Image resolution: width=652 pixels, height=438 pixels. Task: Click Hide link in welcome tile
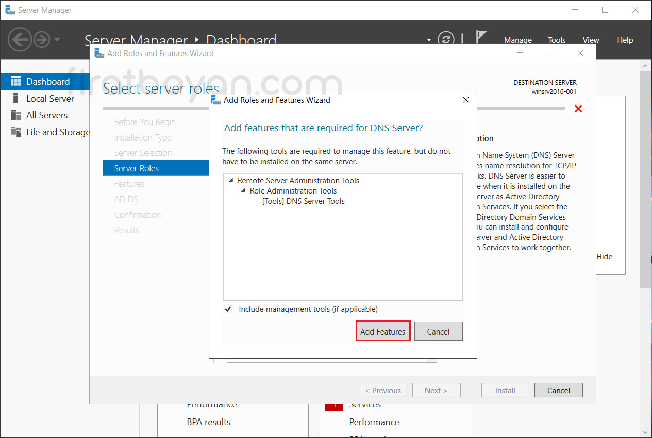[605, 256]
